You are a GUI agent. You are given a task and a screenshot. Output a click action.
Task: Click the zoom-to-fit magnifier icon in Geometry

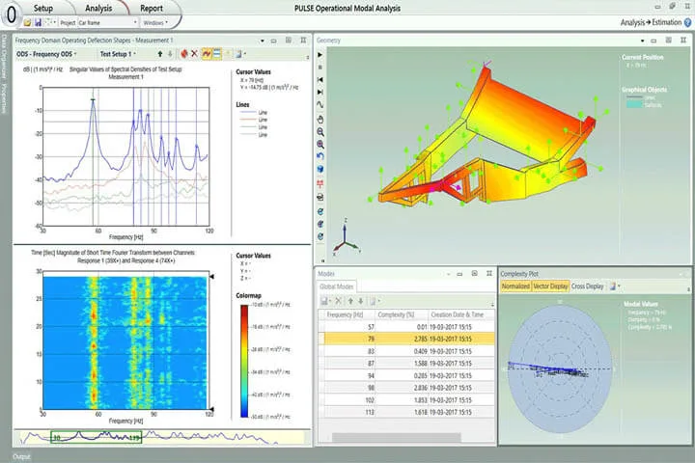coord(320,145)
